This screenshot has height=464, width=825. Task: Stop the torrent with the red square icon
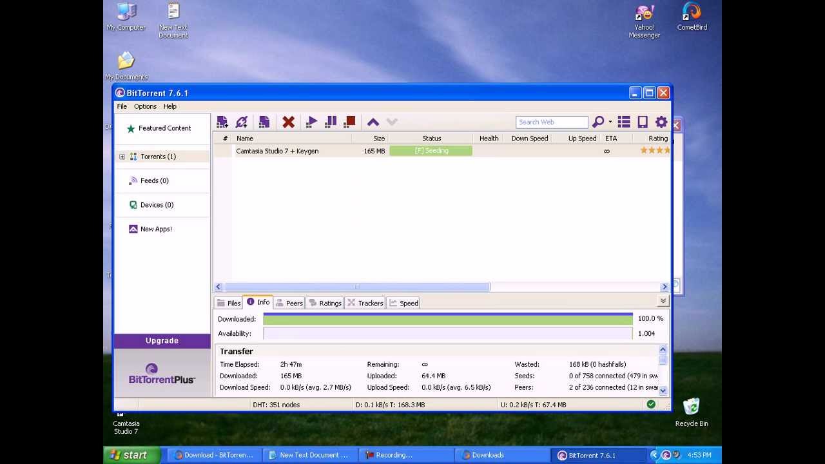[x=350, y=122]
